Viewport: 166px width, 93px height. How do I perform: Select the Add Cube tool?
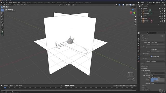coord(2,35)
